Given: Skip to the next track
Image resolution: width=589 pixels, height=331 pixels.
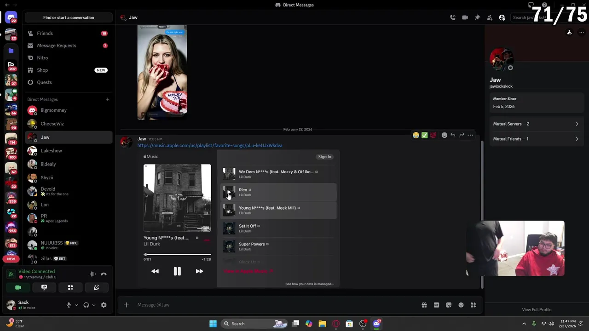Looking at the screenshot, I should point(199,271).
